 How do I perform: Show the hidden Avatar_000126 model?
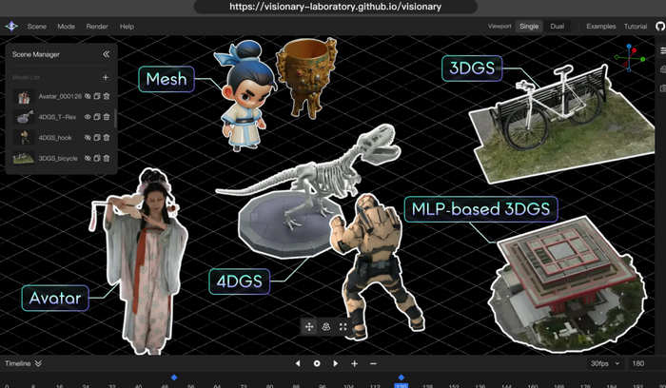[x=87, y=97]
